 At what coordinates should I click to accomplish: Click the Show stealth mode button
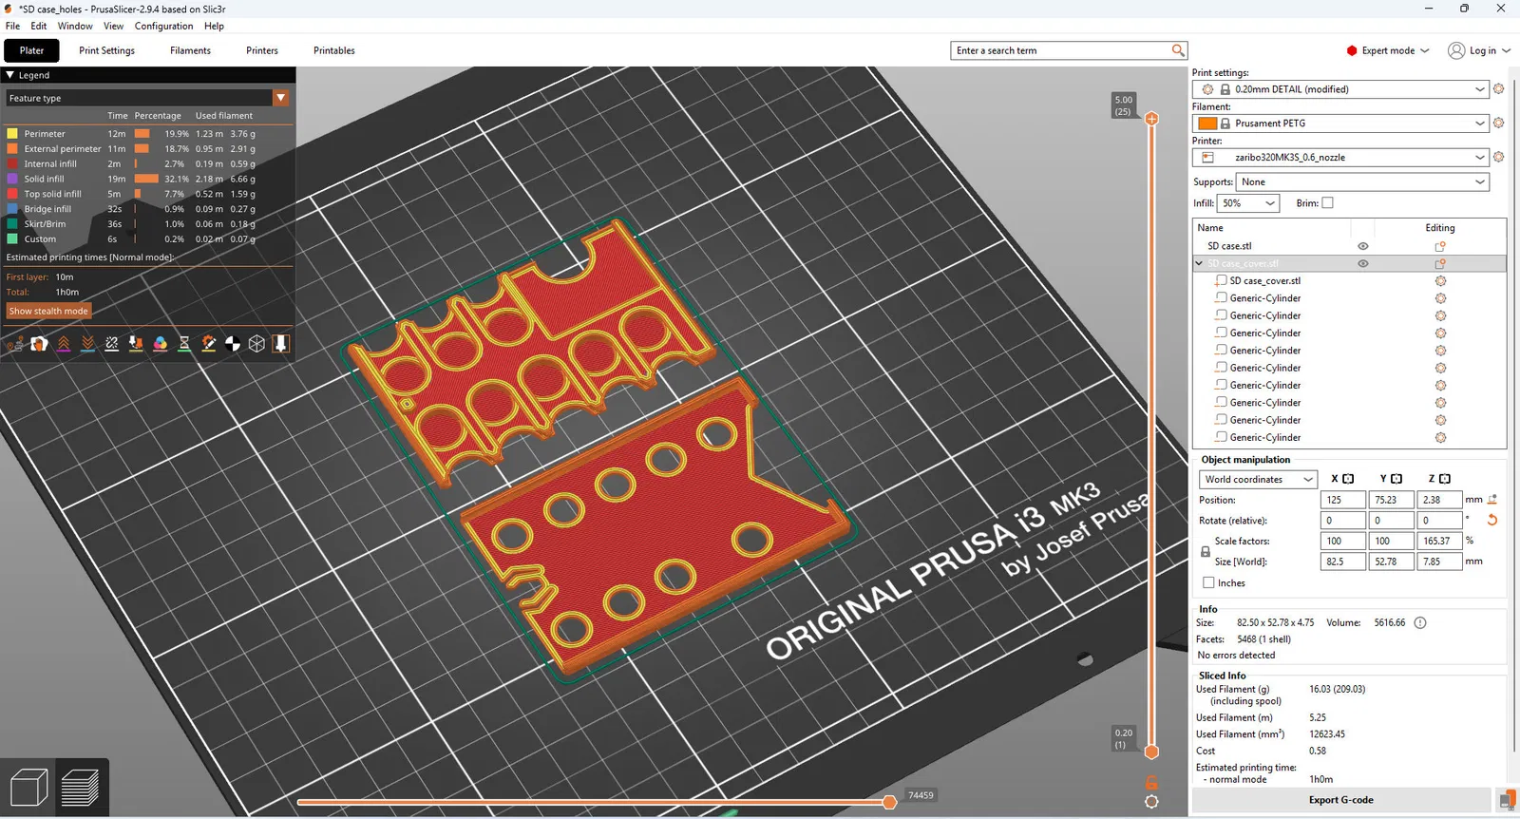[48, 311]
